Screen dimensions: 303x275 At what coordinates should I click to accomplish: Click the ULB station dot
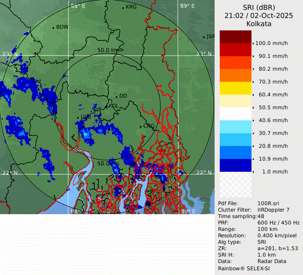[x=78, y=117]
